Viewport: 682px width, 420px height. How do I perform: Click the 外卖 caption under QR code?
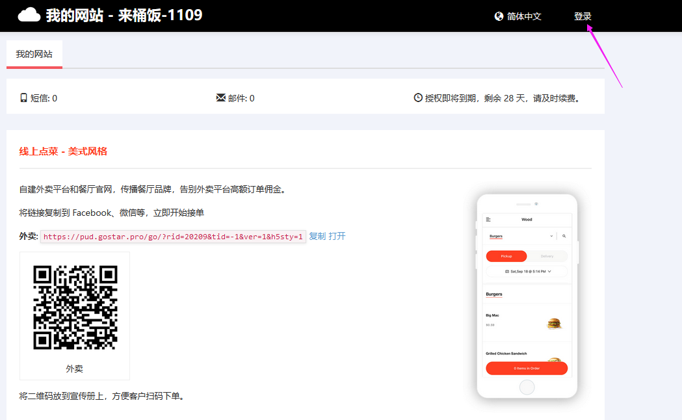[x=74, y=369]
